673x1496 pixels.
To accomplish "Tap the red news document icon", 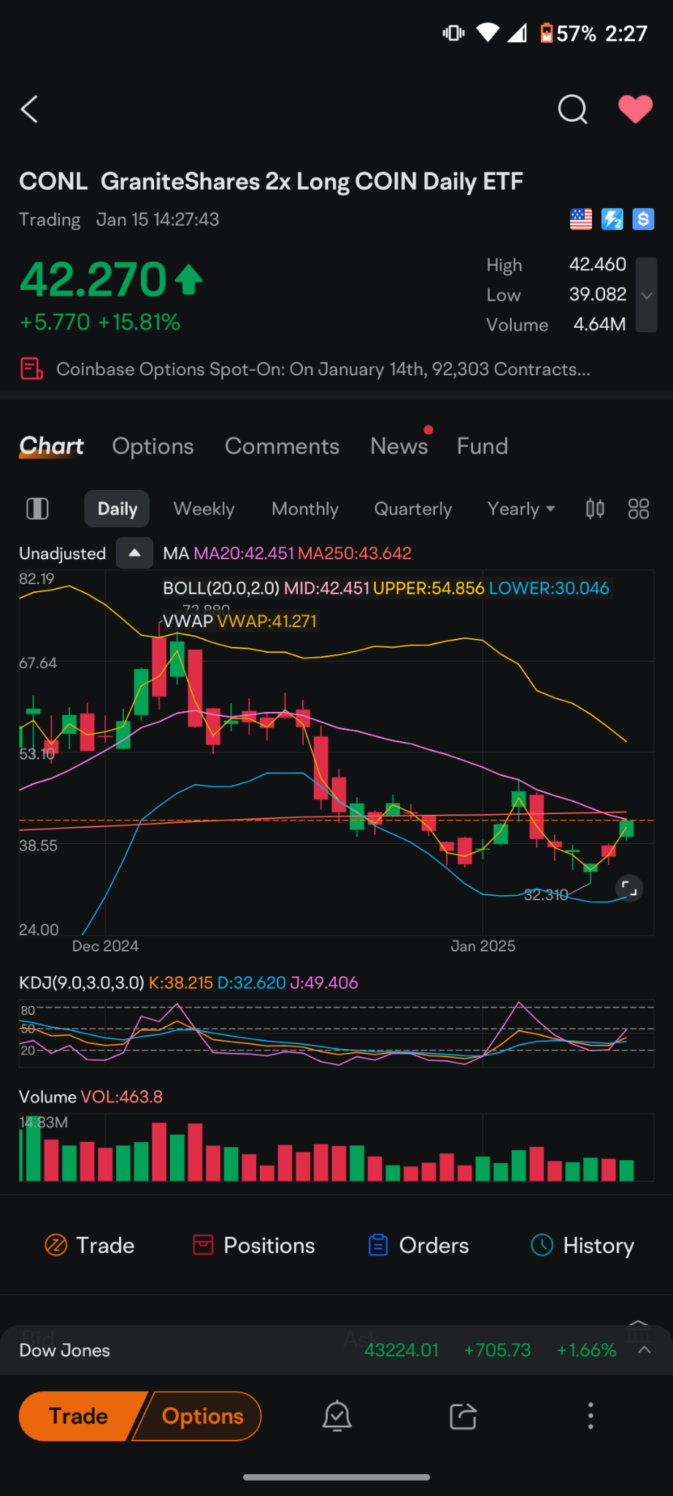I will pyautogui.click(x=31, y=369).
